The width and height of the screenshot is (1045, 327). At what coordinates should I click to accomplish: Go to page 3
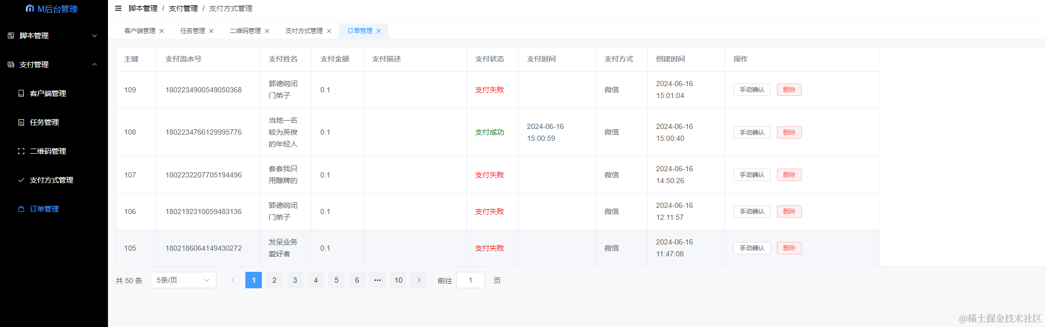point(295,280)
